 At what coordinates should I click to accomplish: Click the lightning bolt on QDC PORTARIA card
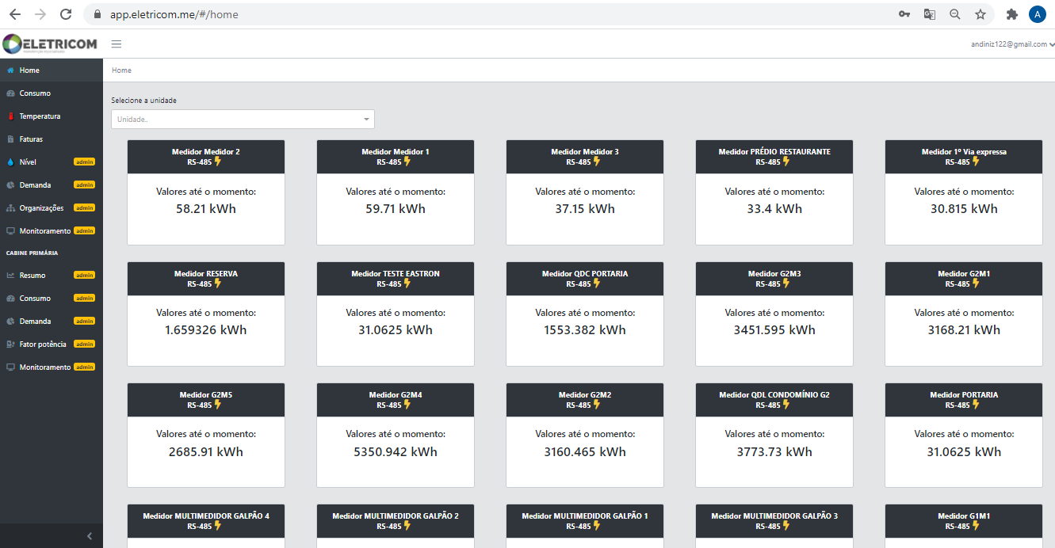coord(597,284)
